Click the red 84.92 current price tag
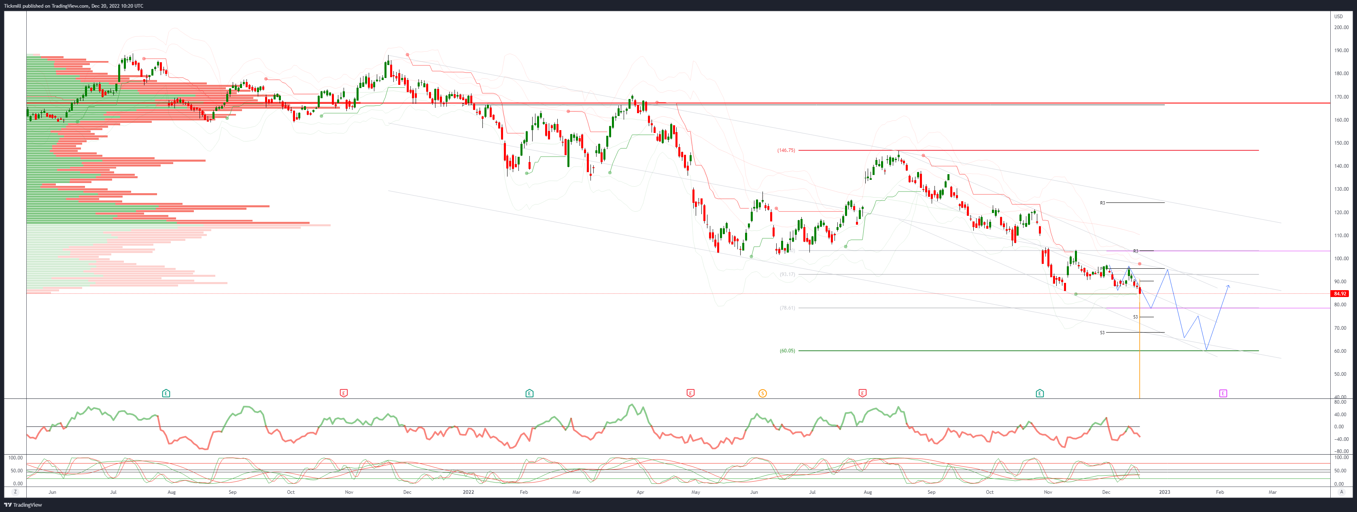 (1340, 294)
